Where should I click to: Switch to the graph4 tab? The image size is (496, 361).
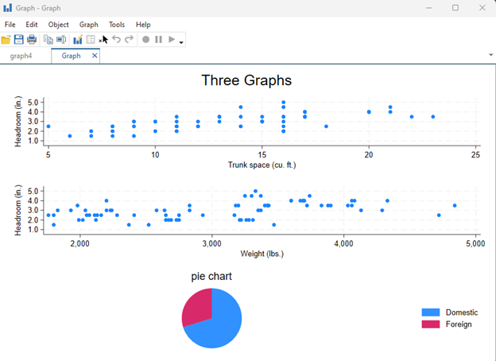point(21,56)
